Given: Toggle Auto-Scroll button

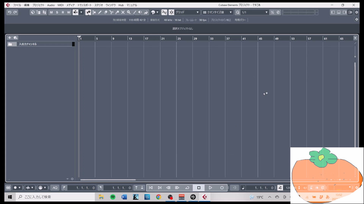Looking at the screenshot, I should click(76, 12).
